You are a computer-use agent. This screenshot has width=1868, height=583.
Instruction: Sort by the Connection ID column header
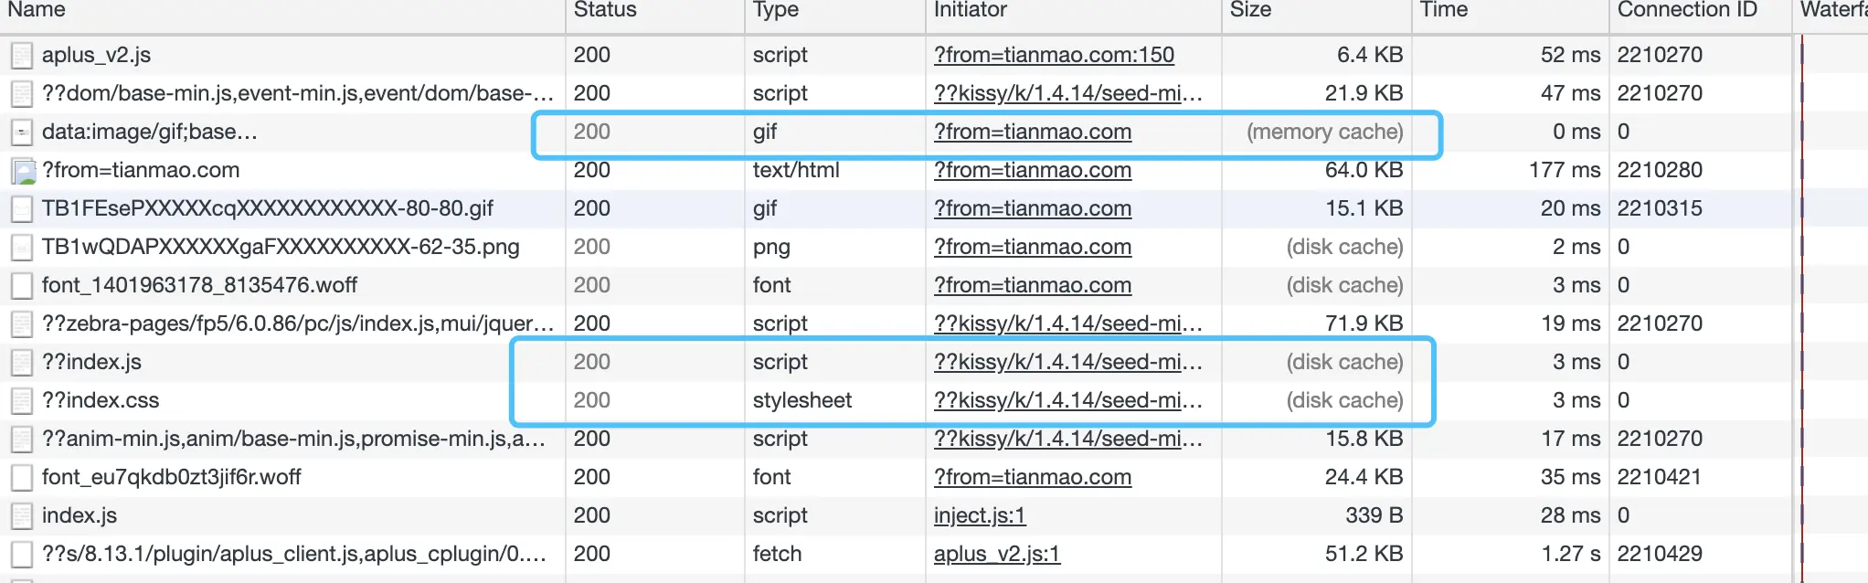click(1687, 10)
